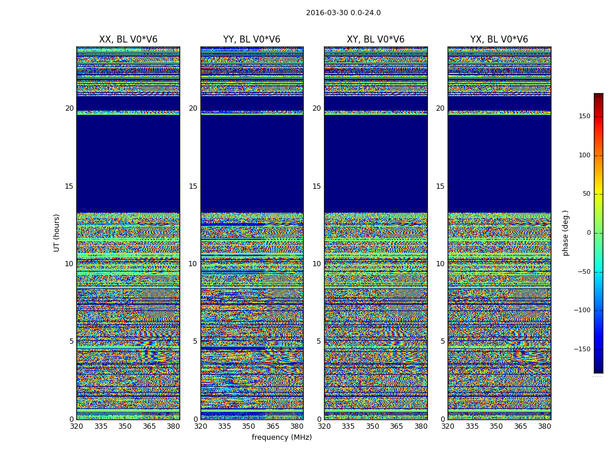This screenshot has height=466, width=612.
Task: Click the −150 tick label on colorbar
Action: 582,349
